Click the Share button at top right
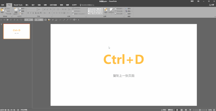 click(x=212, y=5)
